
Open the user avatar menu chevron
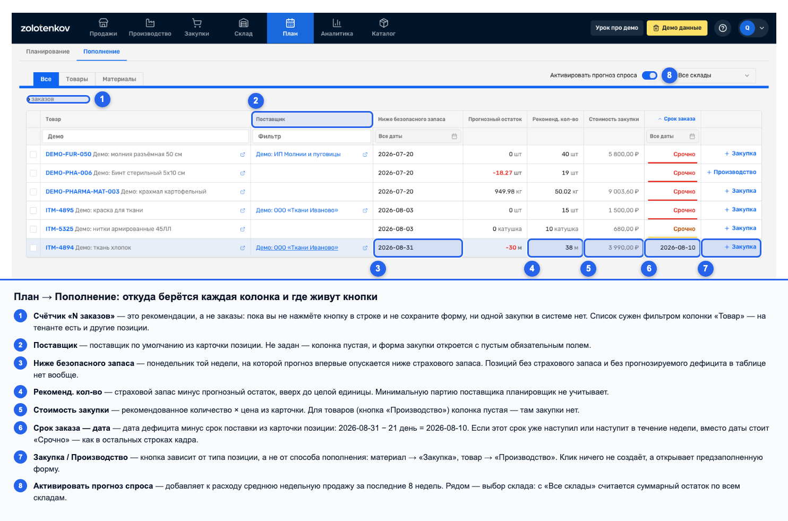762,28
